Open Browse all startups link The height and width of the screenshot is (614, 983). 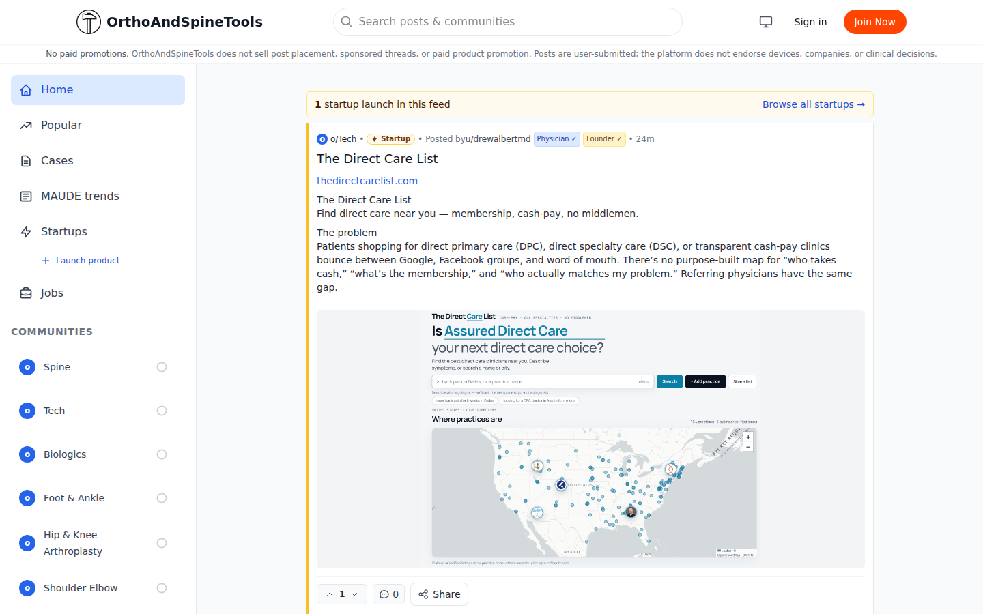point(814,104)
